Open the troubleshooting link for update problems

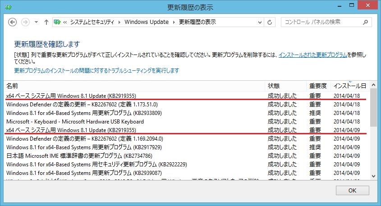(96, 70)
